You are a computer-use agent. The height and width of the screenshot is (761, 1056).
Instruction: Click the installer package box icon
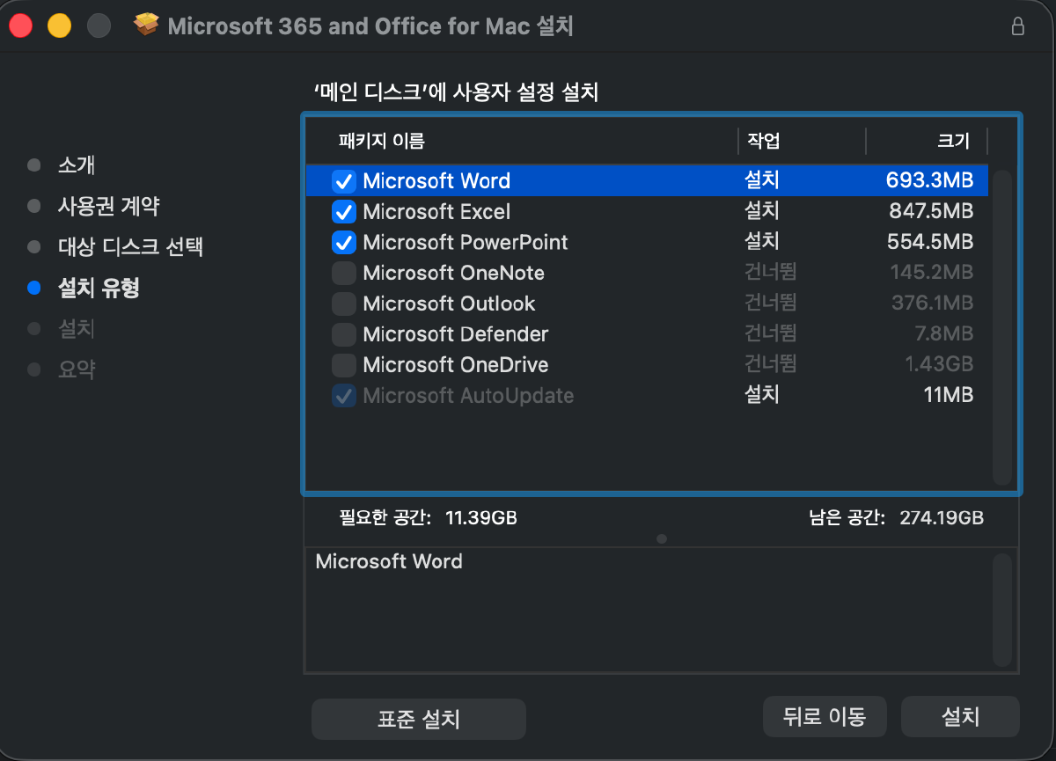click(146, 26)
